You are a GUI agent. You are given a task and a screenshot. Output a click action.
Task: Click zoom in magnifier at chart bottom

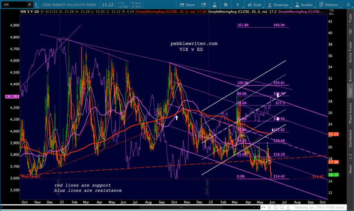point(275,207)
